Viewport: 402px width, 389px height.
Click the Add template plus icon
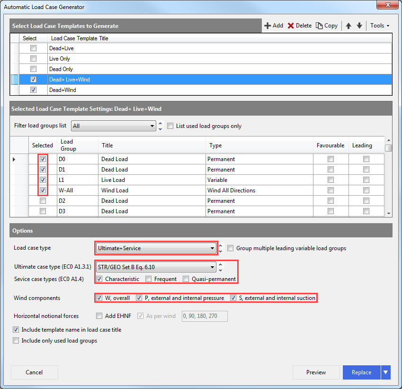pos(268,26)
